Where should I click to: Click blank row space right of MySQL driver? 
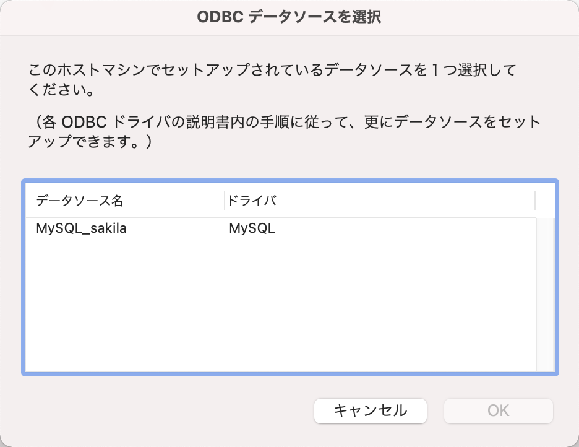(x=402, y=228)
